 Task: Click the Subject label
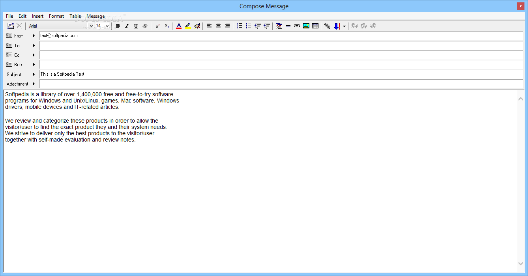point(14,74)
